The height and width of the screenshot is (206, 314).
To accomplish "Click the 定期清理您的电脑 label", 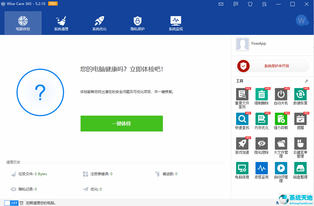I will (41, 203).
